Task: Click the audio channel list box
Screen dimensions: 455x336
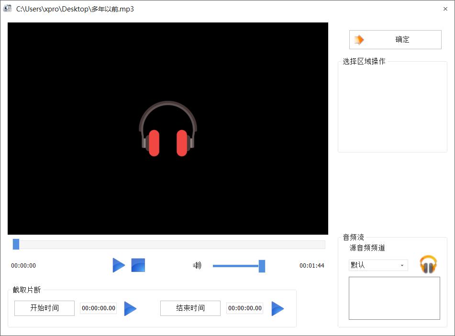Action: 394,297
